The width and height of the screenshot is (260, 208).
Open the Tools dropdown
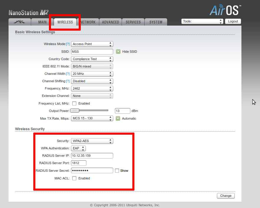click(202, 22)
